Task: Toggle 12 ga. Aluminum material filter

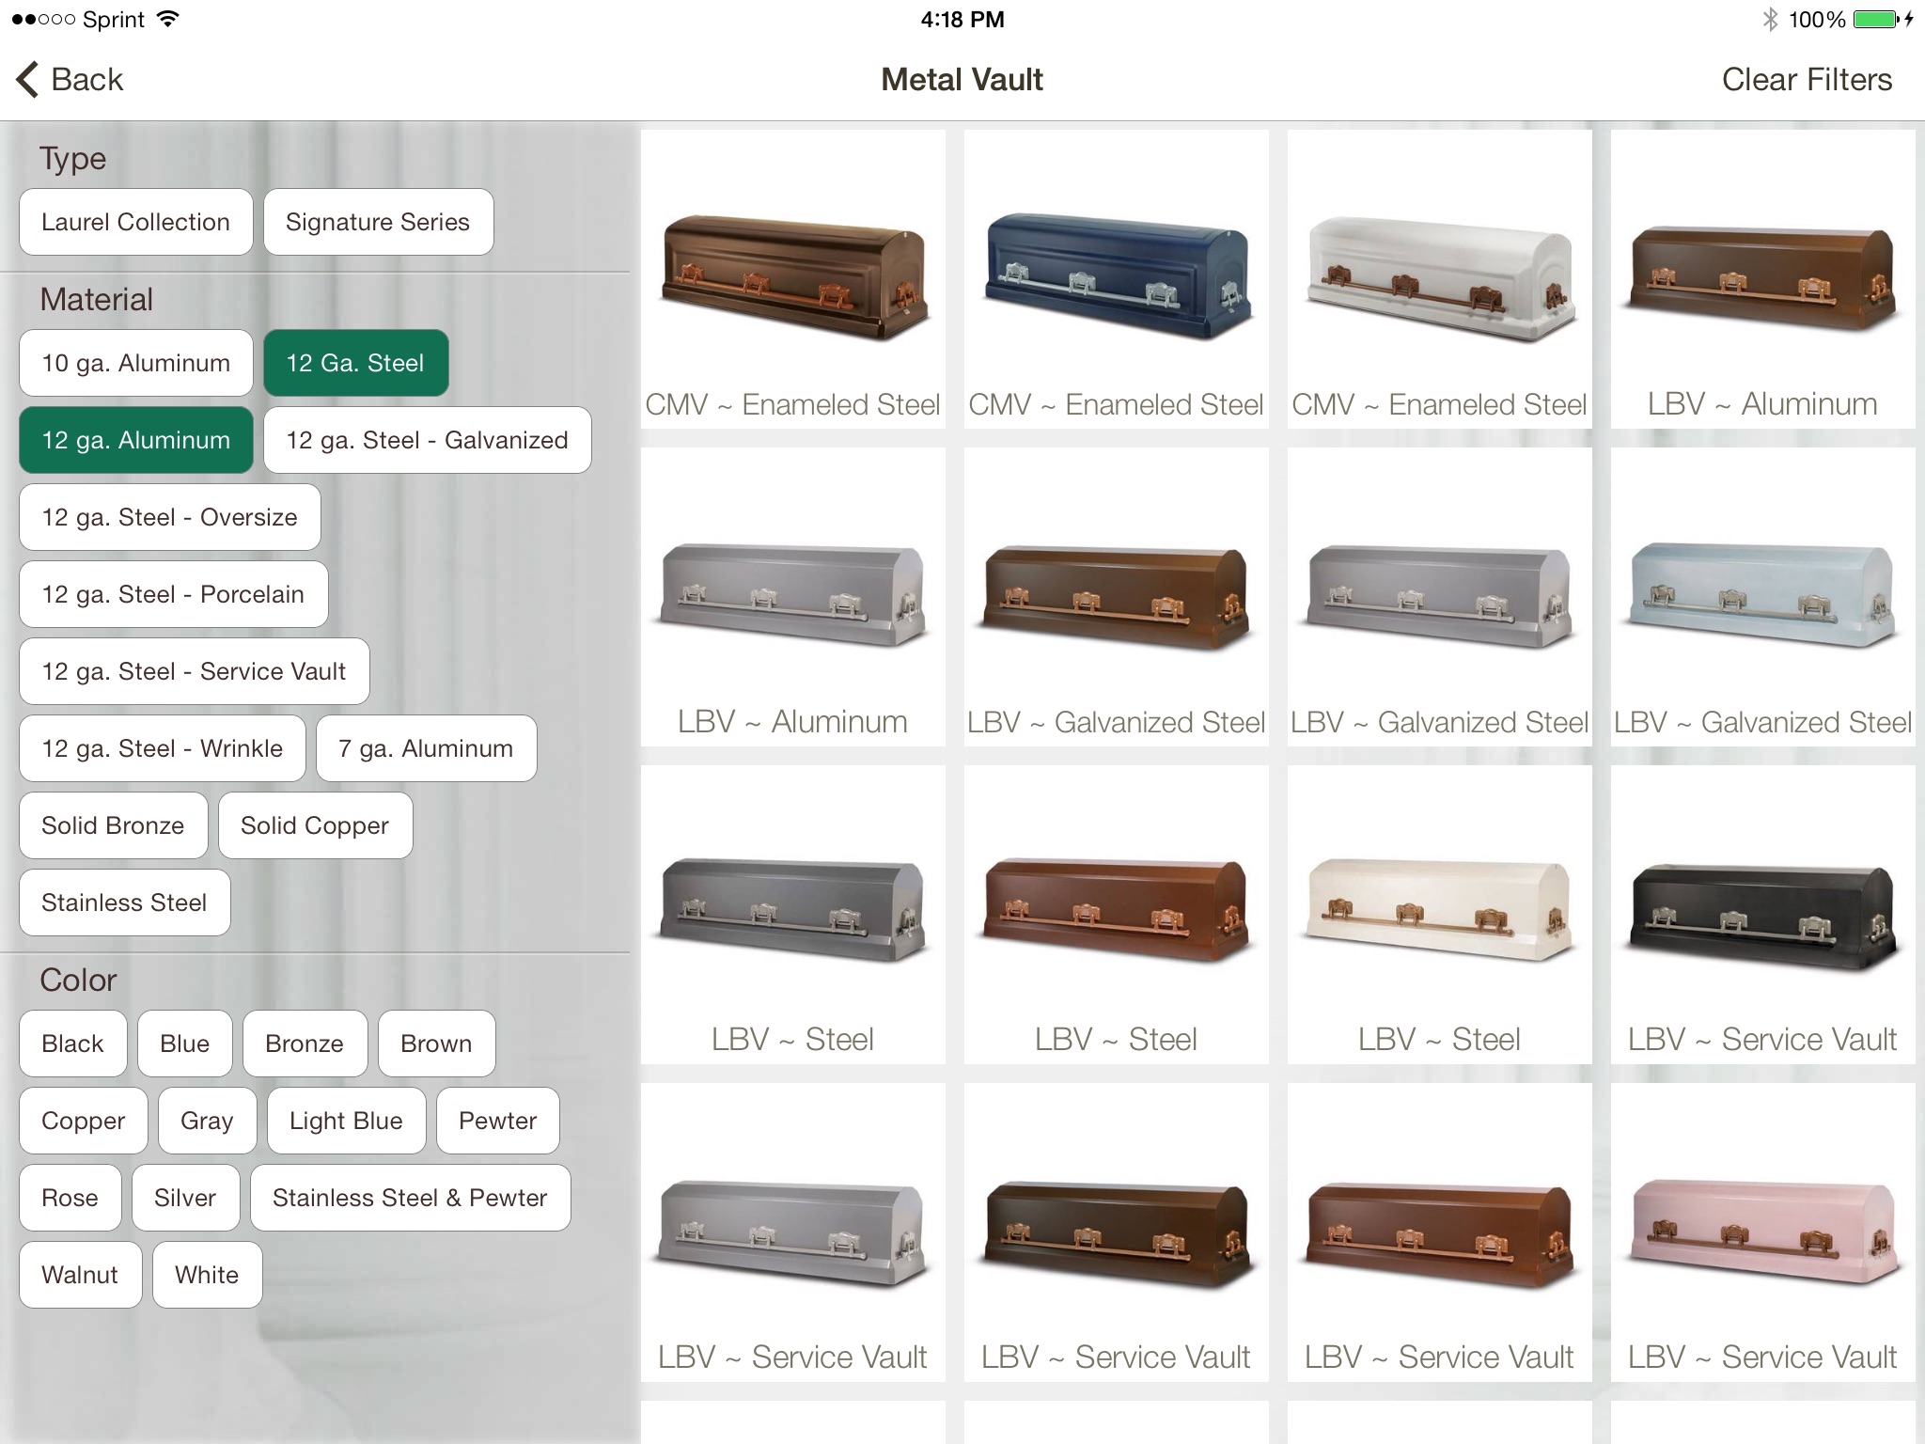Action: pos(135,438)
